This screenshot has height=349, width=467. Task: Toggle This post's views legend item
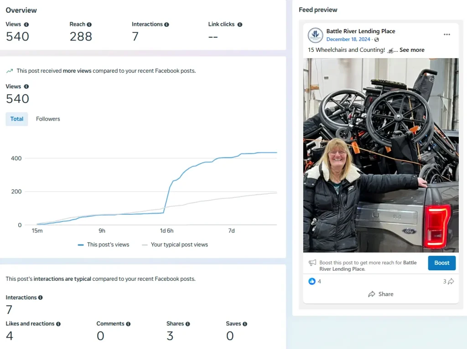(x=104, y=245)
